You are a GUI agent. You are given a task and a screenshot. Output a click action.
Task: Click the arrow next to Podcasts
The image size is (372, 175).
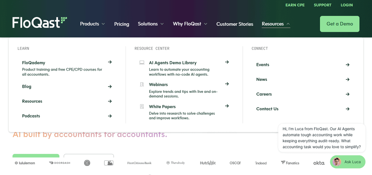point(110,116)
